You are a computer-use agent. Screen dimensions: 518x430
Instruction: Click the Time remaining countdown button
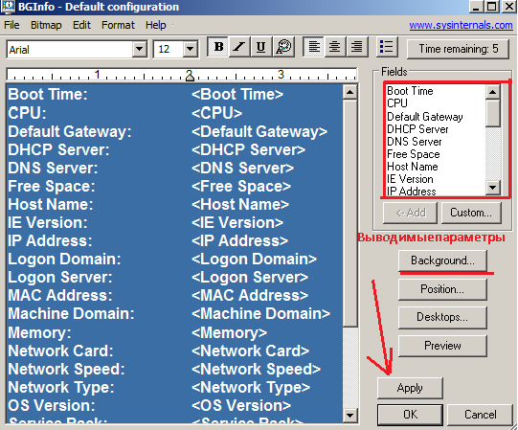click(459, 49)
